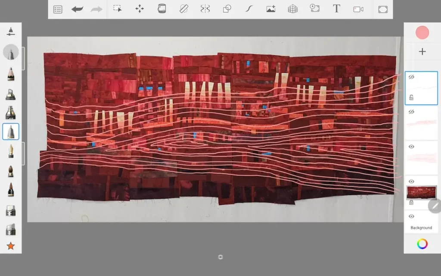This screenshot has height=276, width=441.
Task: Add a new layer with the plus button
Action: tap(422, 51)
